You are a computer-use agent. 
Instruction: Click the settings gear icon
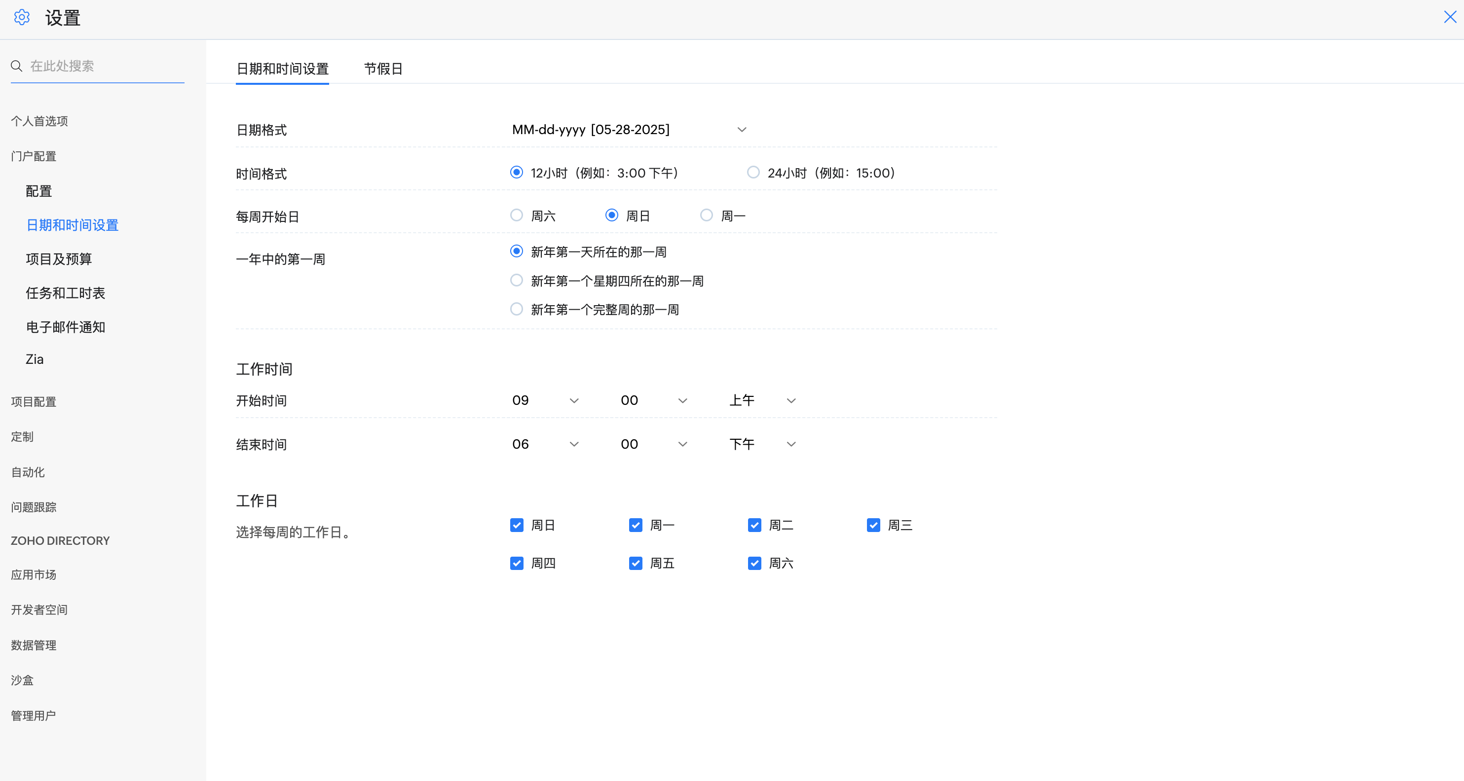(22, 17)
